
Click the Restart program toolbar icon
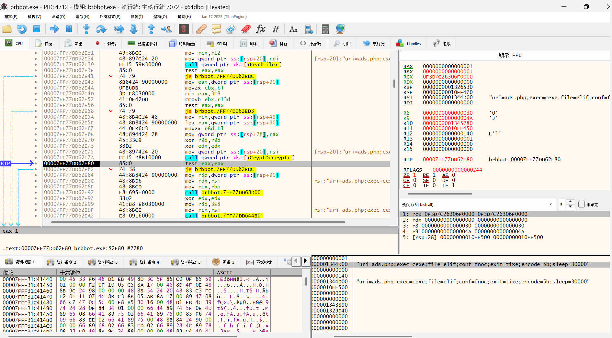pos(22,29)
